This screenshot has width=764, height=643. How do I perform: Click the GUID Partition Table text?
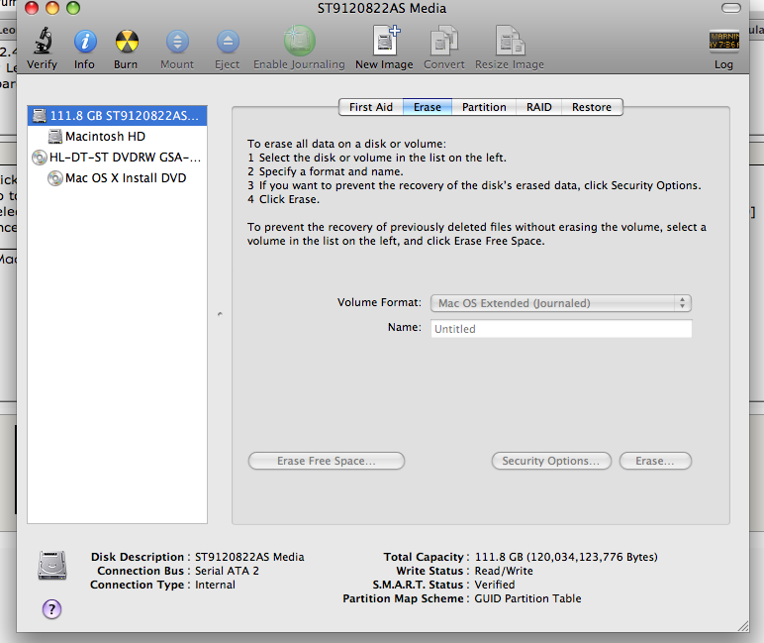[x=527, y=598]
